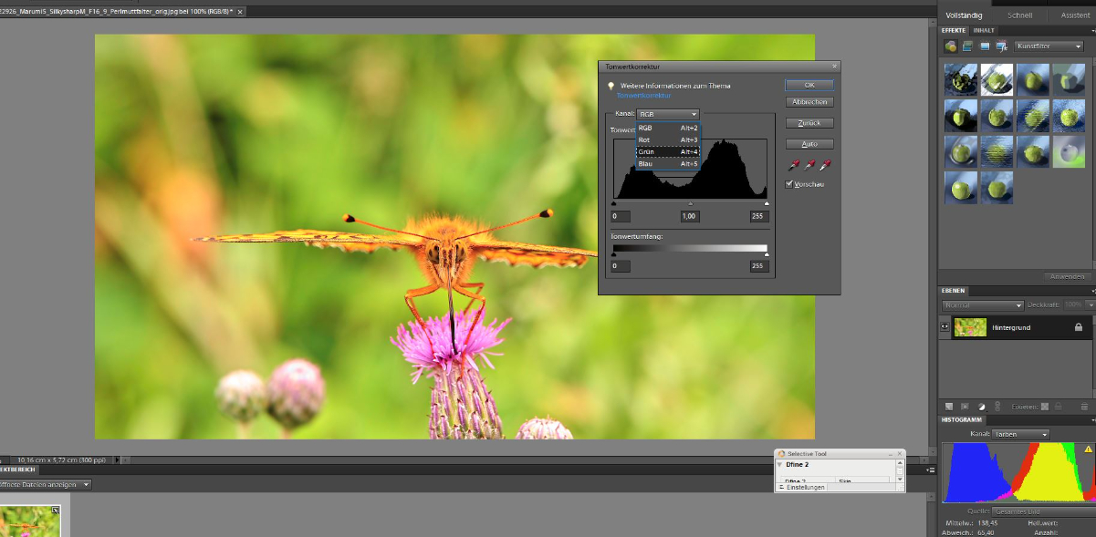This screenshot has height=537, width=1096.
Task: Click the histogram warning triangle icon
Action: (1088, 449)
